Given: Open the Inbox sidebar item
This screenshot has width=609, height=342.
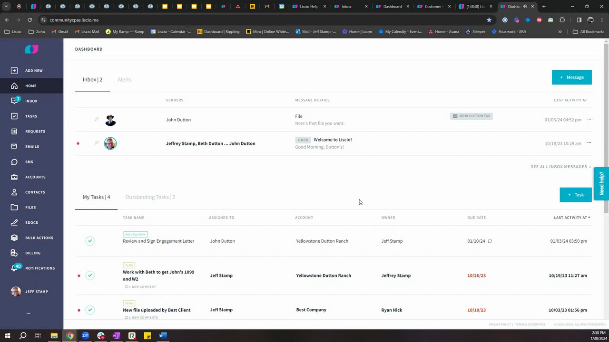Looking at the screenshot, I should (x=31, y=101).
